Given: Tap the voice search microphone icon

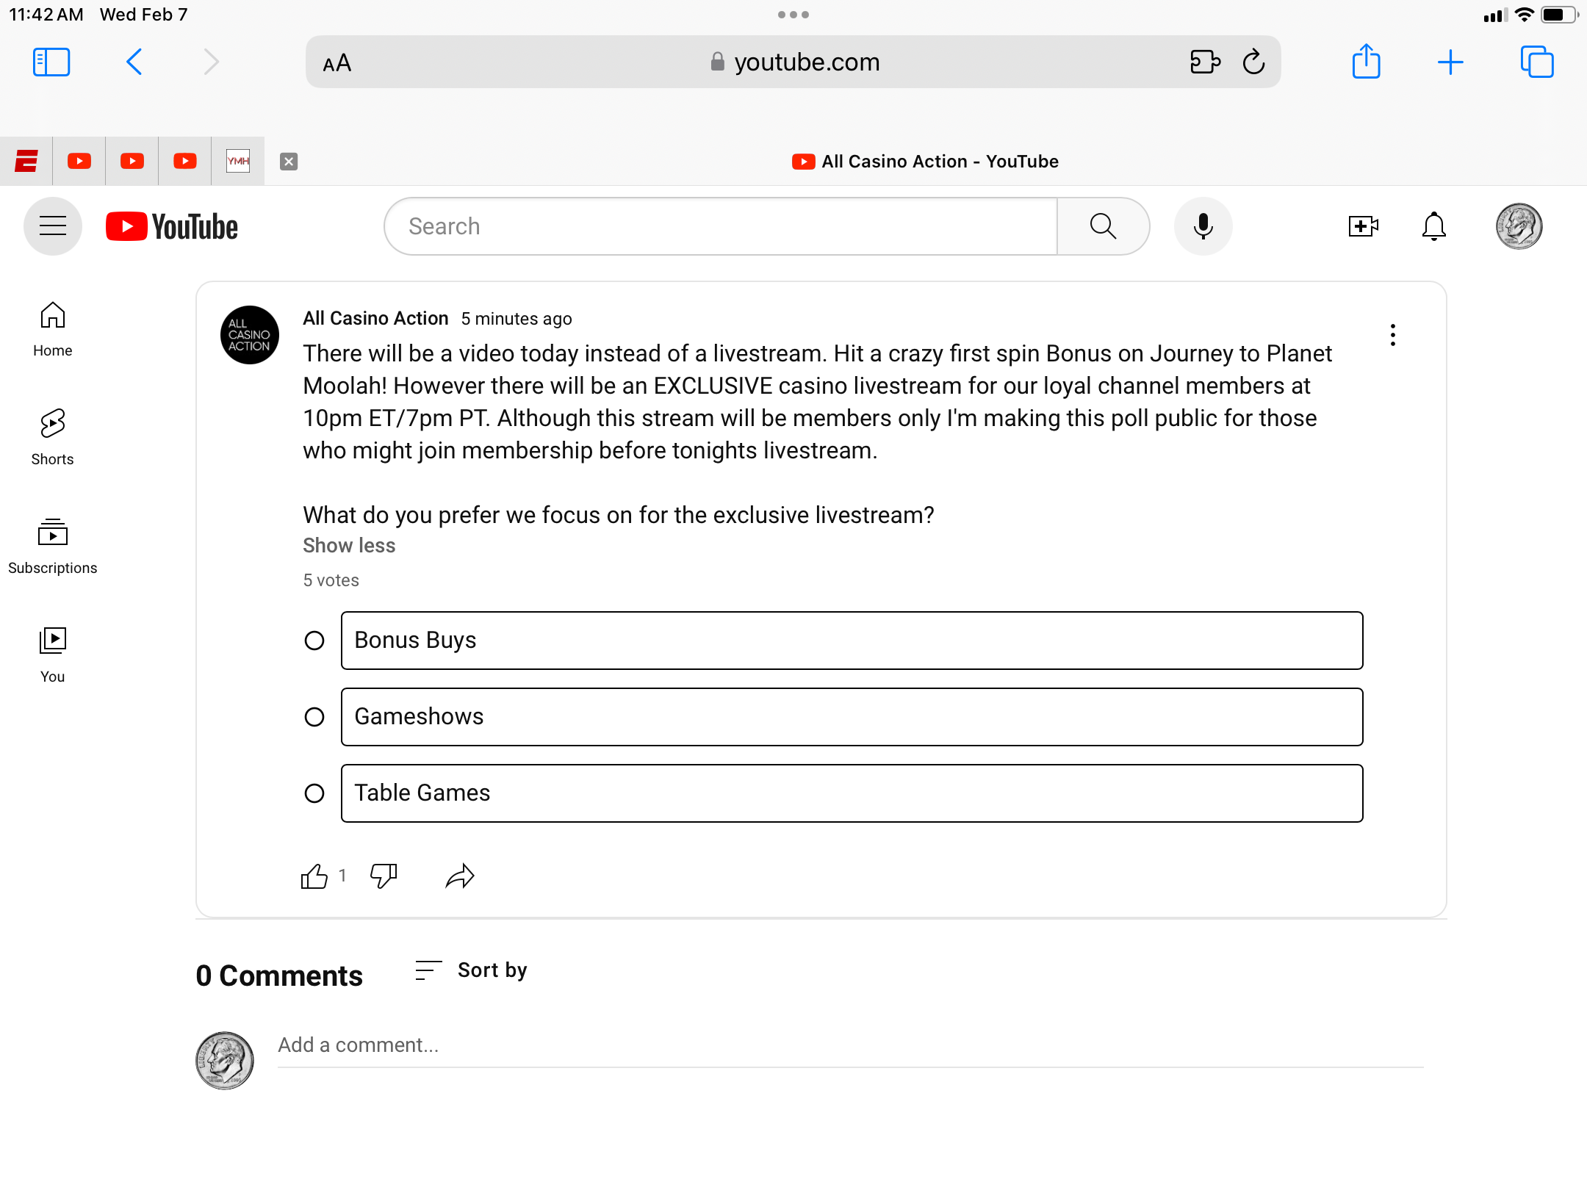Looking at the screenshot, I should coord(1203,226).
